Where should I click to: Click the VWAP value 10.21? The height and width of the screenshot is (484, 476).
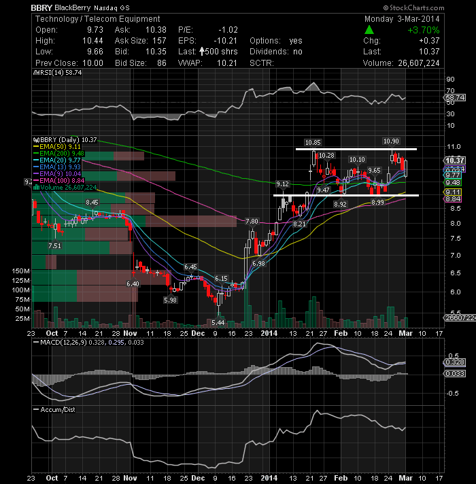(x=227, y=63)
